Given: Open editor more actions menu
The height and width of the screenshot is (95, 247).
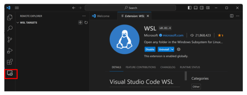Looking at the screenshot, I should point(238,16).
